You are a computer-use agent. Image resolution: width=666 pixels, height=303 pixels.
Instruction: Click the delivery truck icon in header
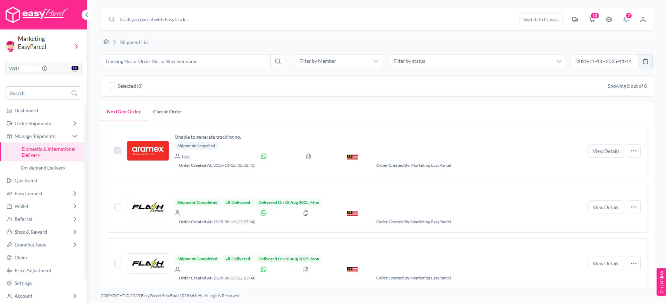575,19
